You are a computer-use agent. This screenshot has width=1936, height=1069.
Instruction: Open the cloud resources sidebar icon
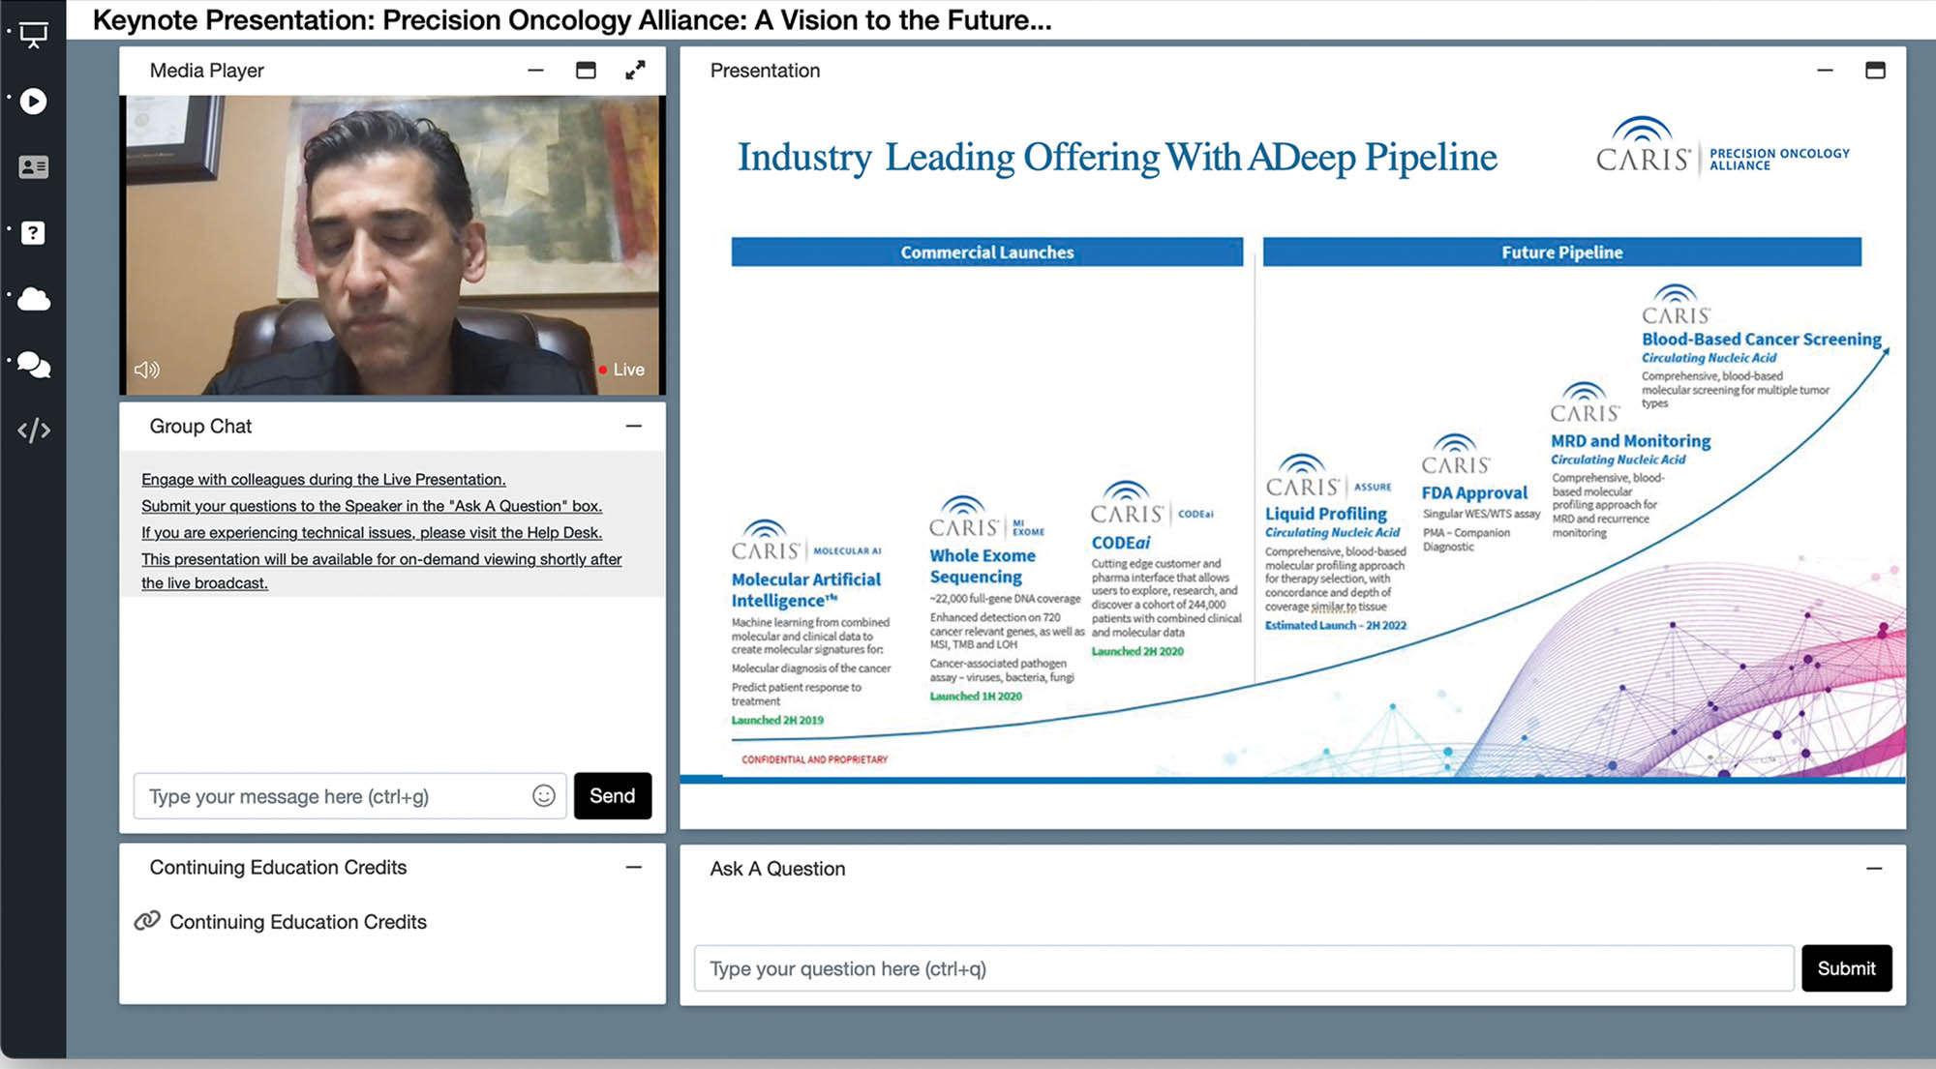[x=33, y=299]
